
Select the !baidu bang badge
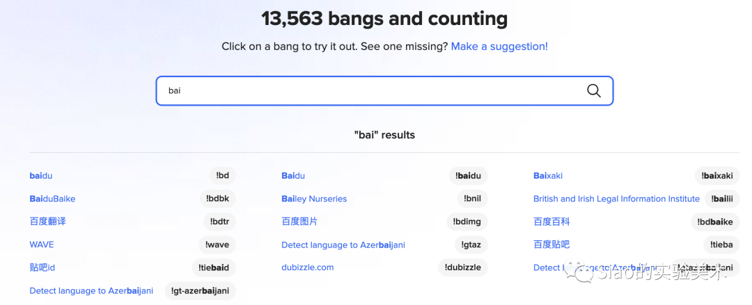coord(468,176)
